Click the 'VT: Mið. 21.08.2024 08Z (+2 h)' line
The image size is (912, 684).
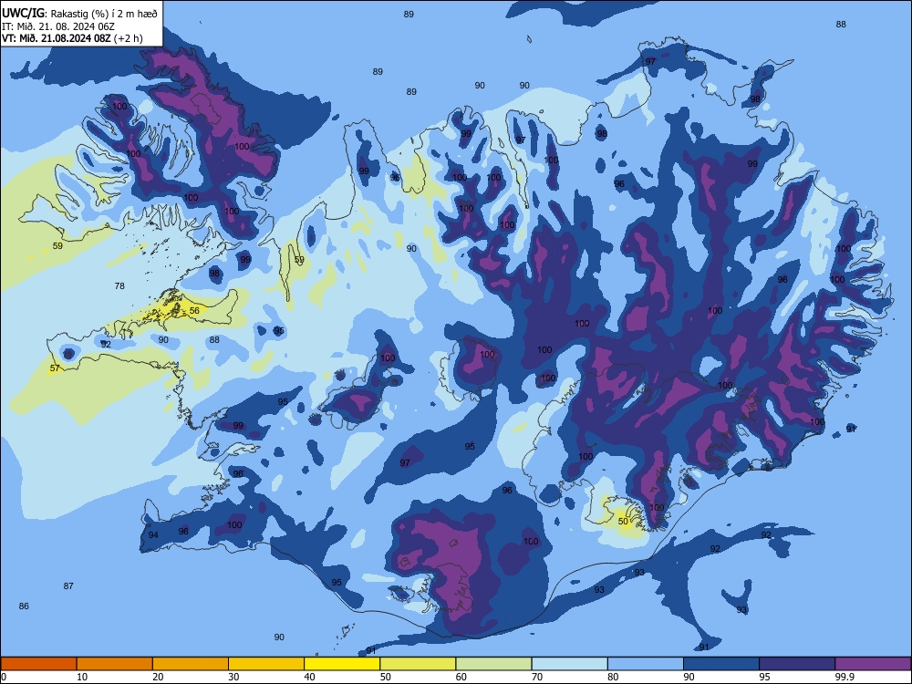click(x=72, y=38)
